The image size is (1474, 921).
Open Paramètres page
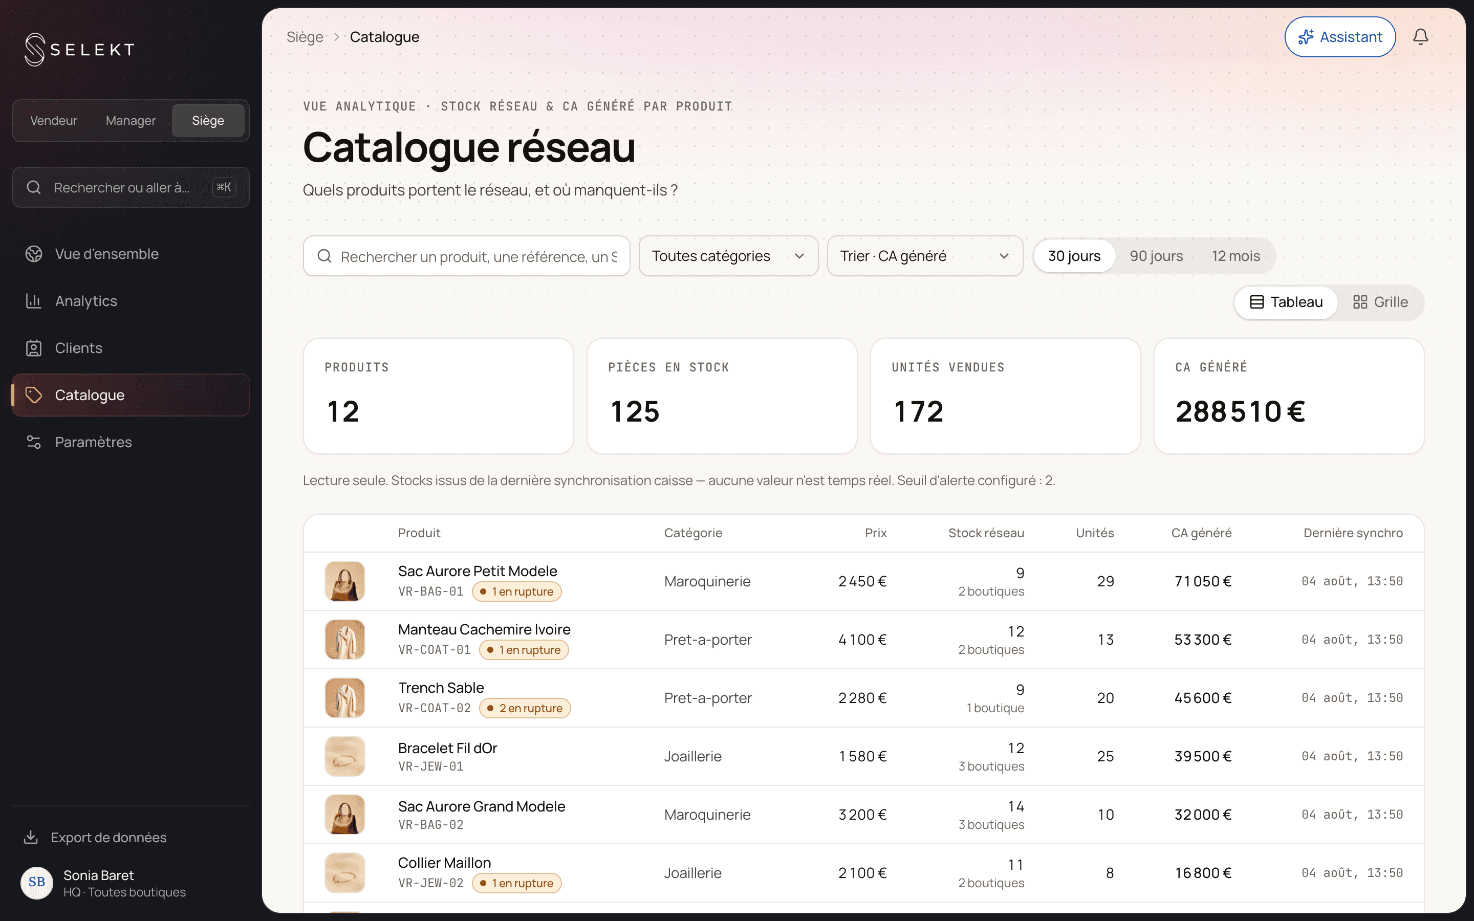coord(131,442)
